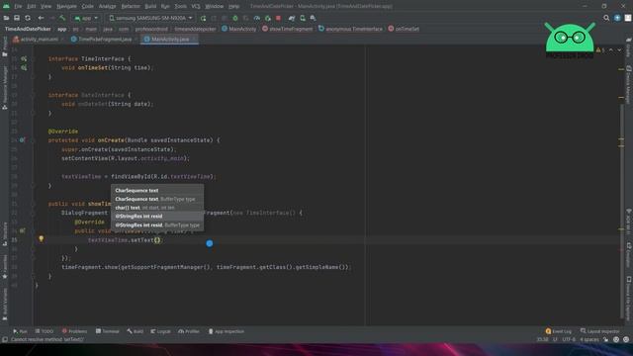This screenshot has height=356, width=633.
Task: Click the UTF-8 encoding in status bar
Action: point(569,339)
